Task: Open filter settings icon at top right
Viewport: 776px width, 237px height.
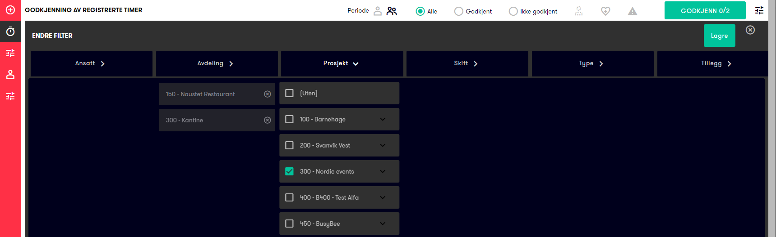Action: coord(759,10)
